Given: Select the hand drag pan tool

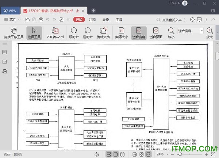Looking at the screenshot, I should click(x=14, y=33).
